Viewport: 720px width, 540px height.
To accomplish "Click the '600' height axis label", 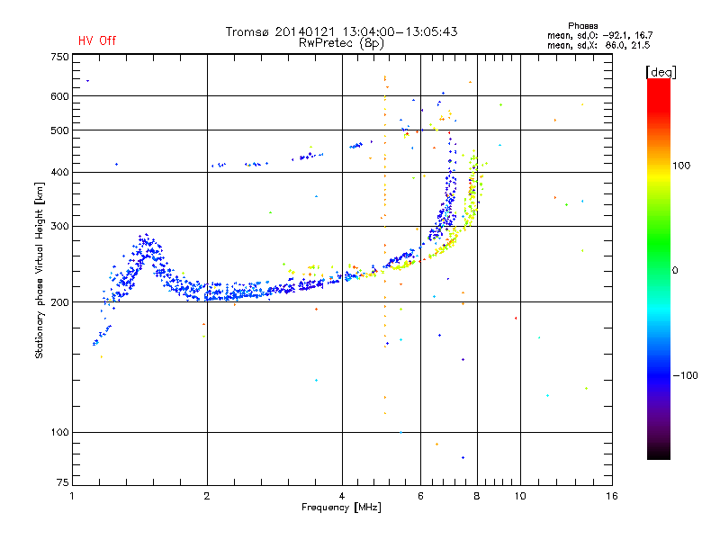I will 59,96.
